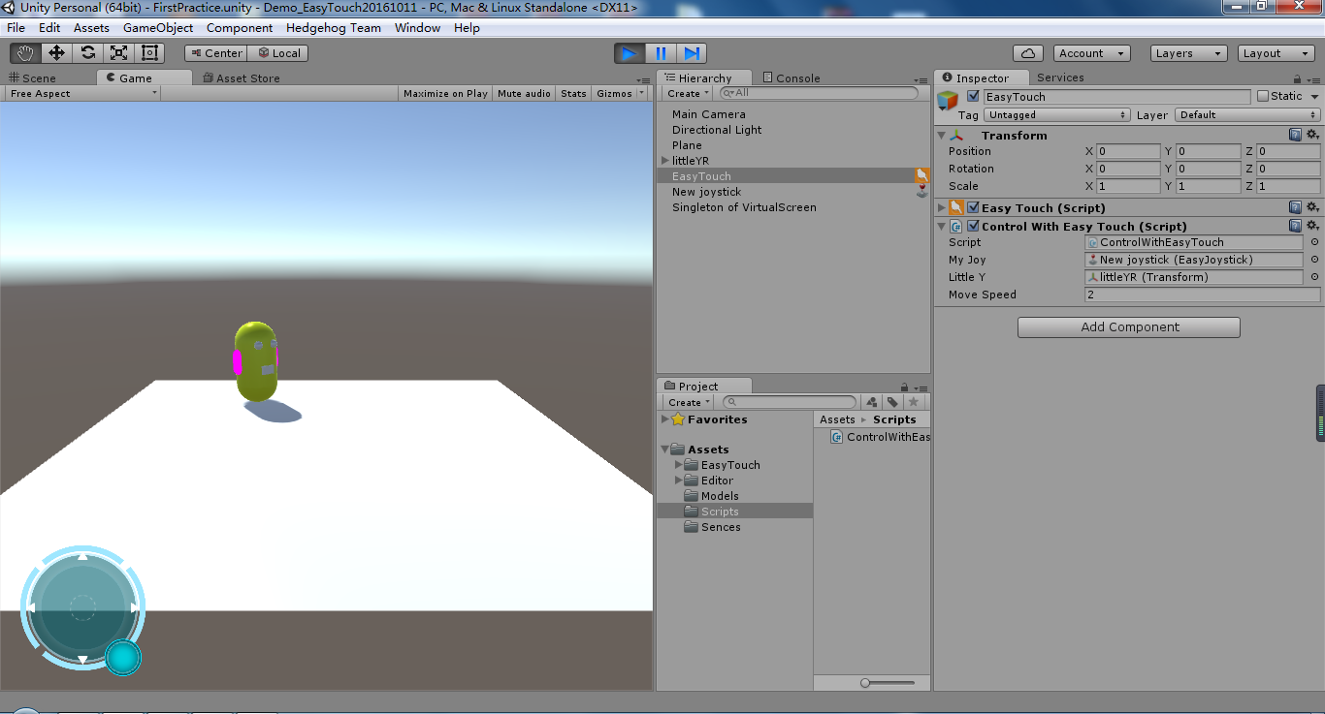1325x714 pixels.
Task: Click the Step frame button
Action: point(691,53)
